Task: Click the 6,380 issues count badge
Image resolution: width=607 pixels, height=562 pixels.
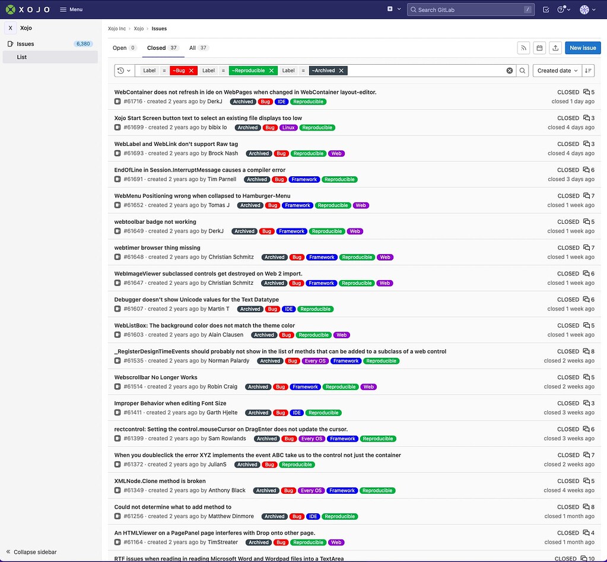Action: [83, 44]
